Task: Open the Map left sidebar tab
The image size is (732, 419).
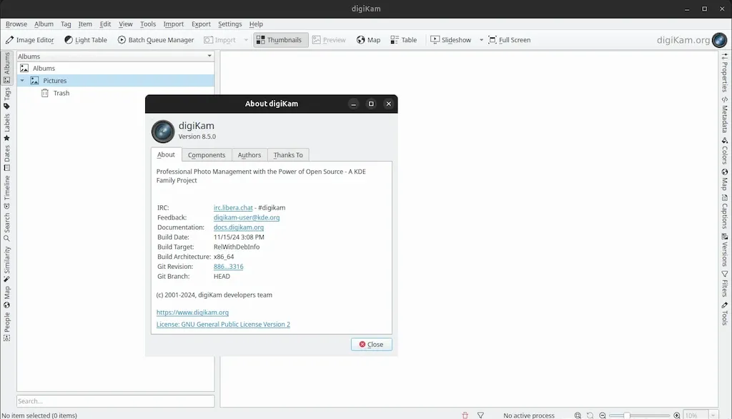Action: (6, 297)
